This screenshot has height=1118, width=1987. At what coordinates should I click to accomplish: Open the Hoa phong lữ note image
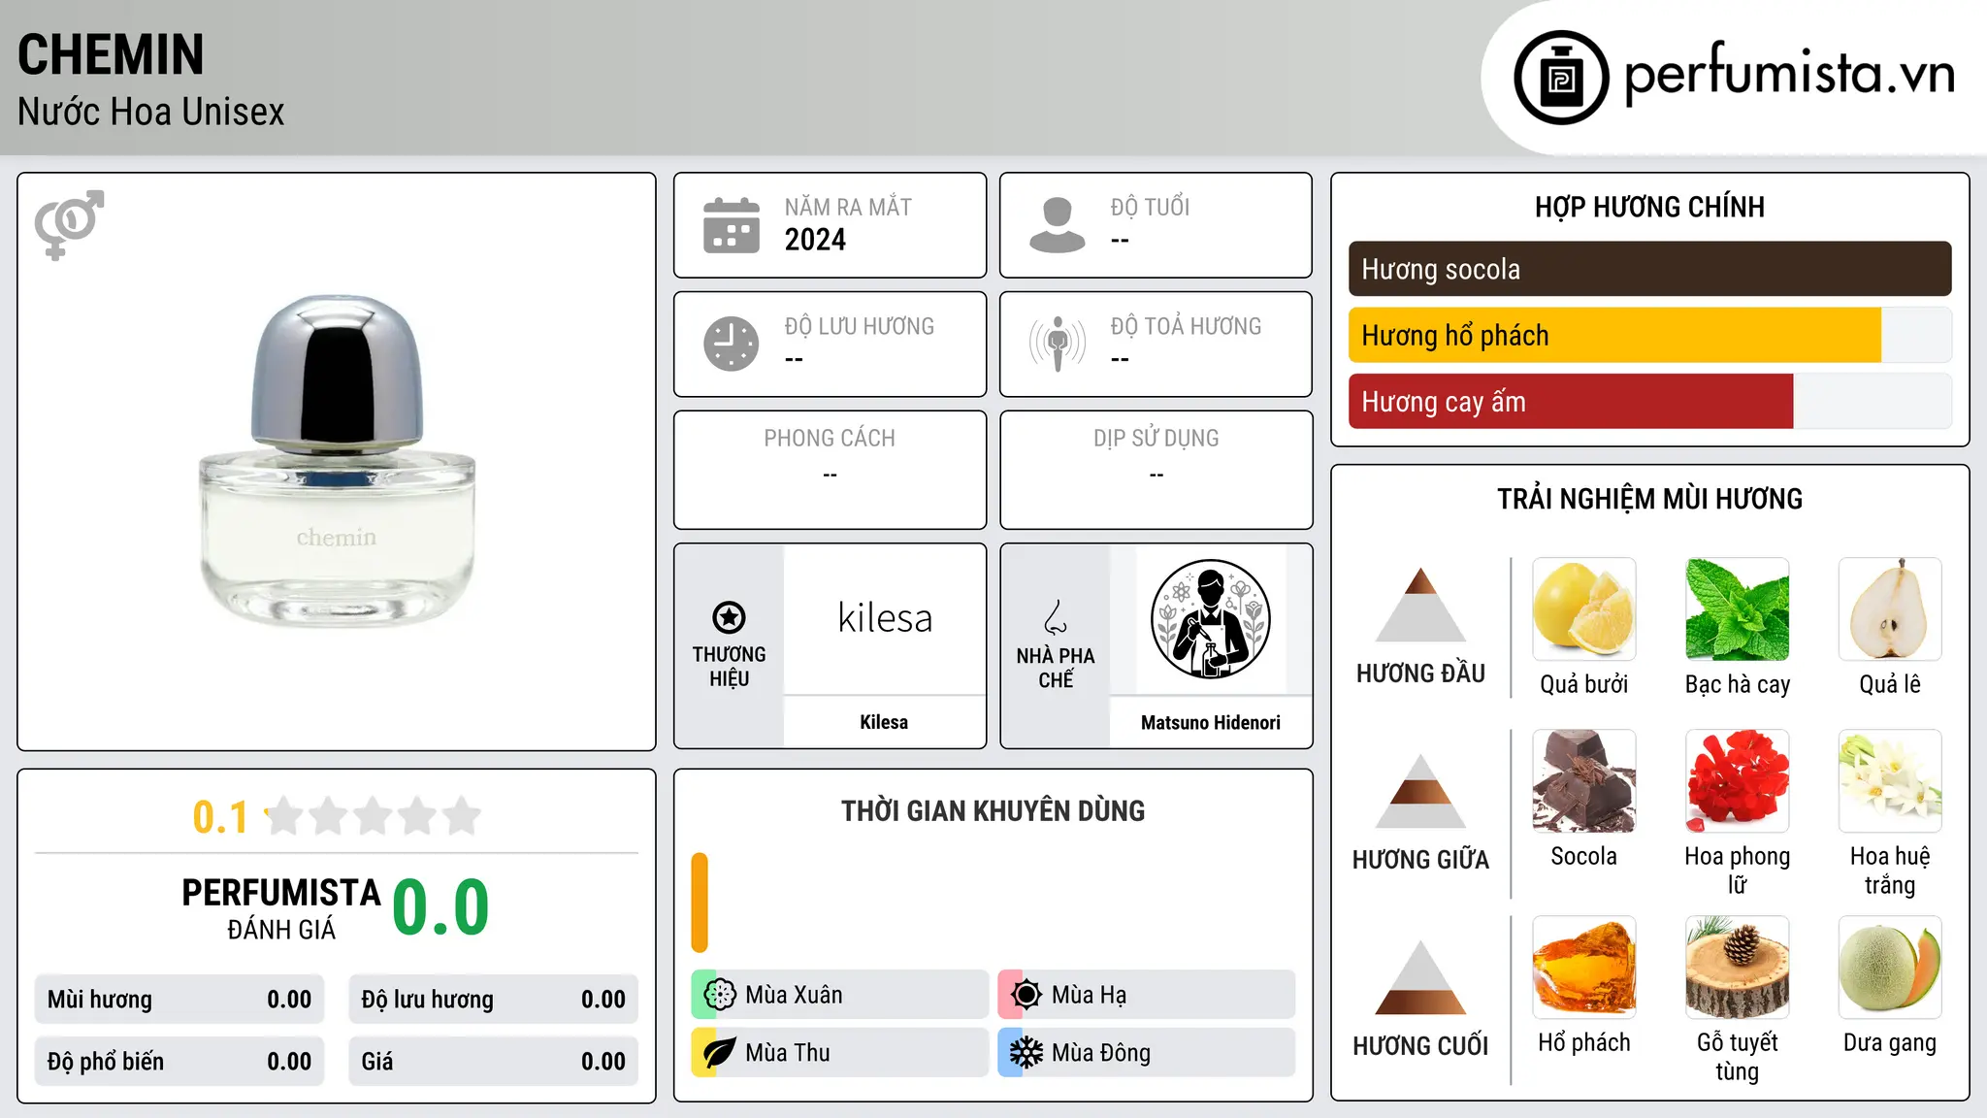tap(1738, 781)
